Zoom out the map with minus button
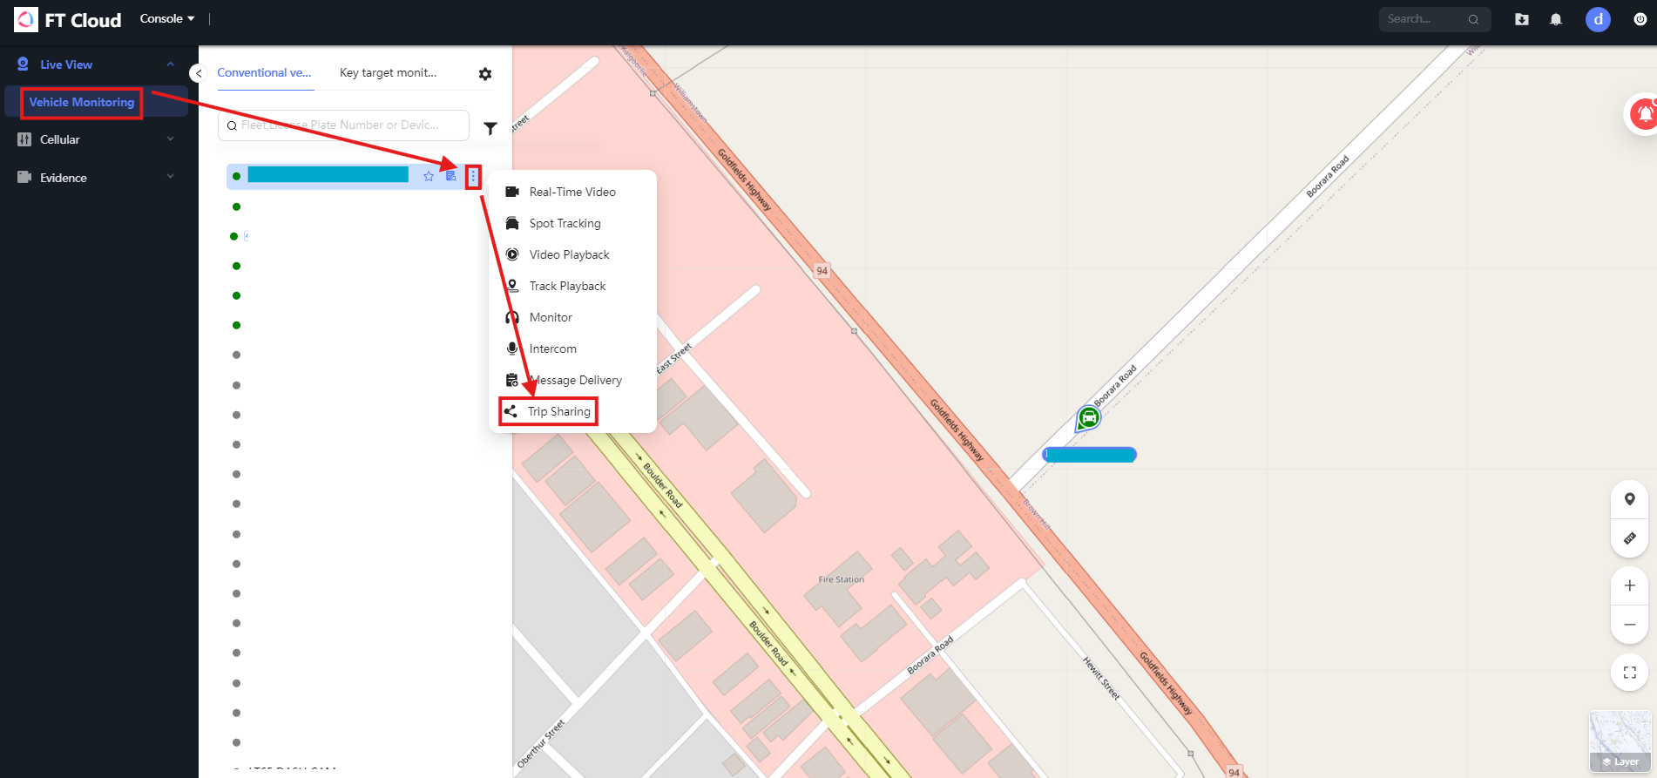This screenshot has height=778, width=1657. 1629,625
